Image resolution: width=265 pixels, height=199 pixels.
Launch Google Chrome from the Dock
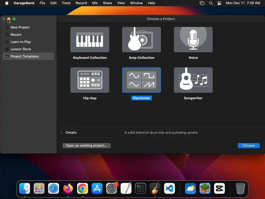pyautogui.click(x=83, y=188)
